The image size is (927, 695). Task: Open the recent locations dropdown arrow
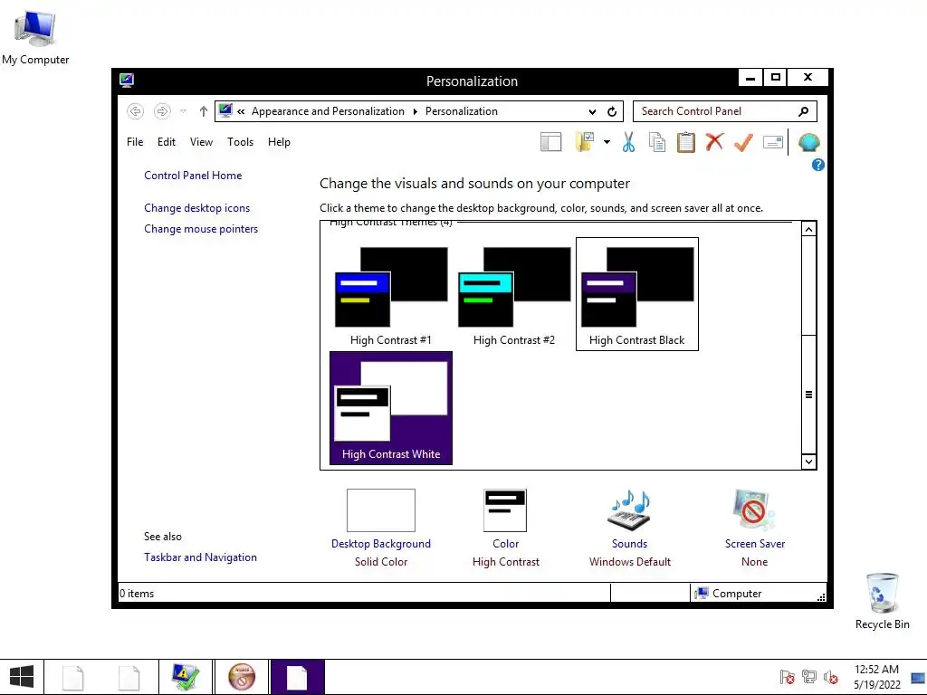coord(183,111)
